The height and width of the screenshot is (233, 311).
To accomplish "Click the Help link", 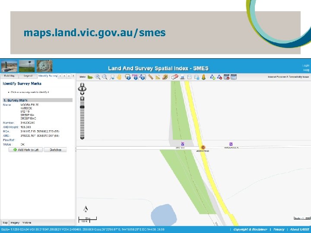I will click(x=306, y=70).
